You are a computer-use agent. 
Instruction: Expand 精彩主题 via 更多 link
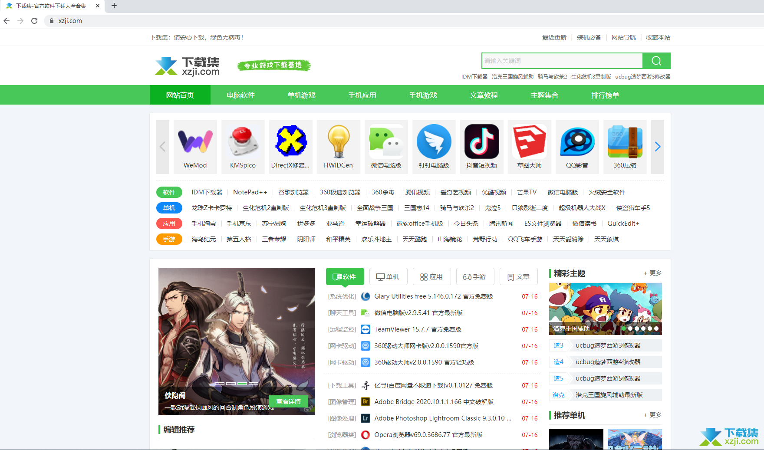tap(653, 273)
